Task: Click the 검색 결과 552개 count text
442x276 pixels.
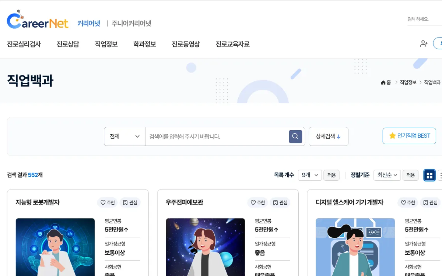Action: coord(25,175)
